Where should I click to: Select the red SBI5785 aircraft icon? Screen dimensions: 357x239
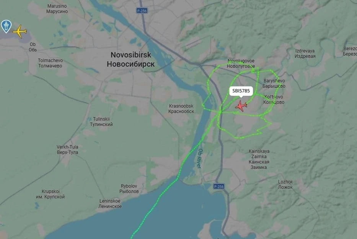(x=241, y=106)
